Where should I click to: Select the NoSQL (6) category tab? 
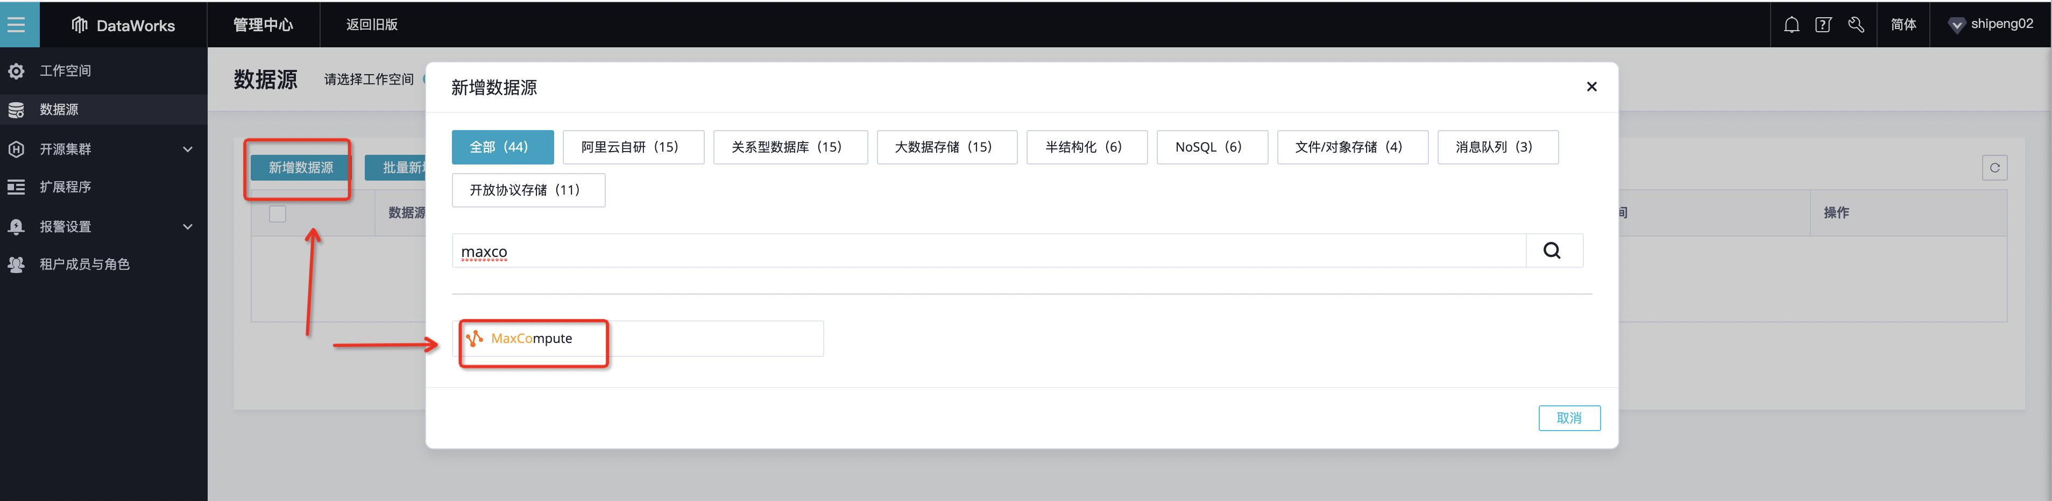click(x=1212, y=147)
